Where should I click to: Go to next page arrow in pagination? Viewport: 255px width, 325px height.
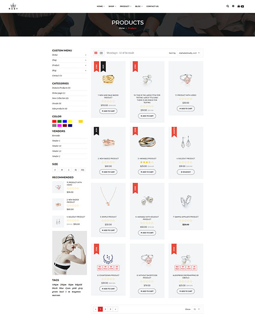(115, 309)
